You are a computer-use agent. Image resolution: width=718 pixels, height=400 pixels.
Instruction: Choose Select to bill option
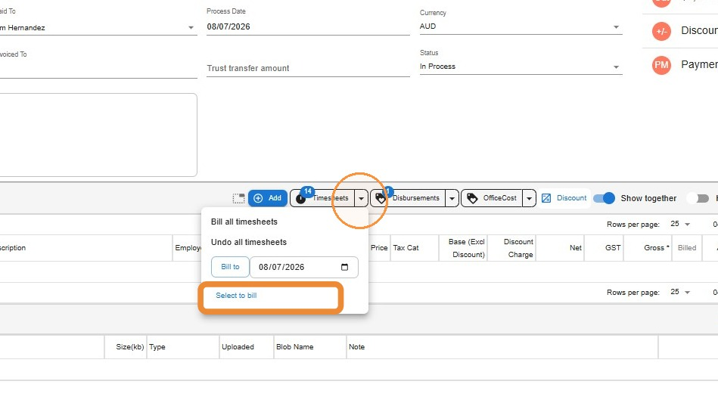pos(236,296)
